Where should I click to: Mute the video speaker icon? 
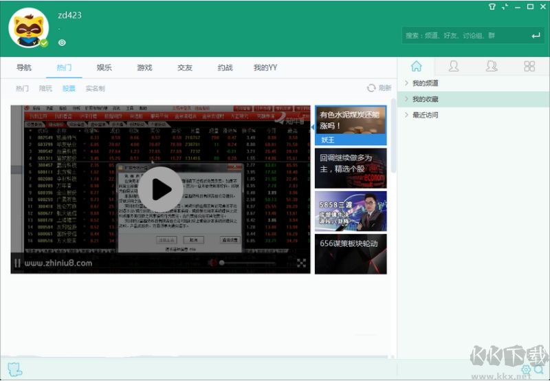(x=212, y=263)
